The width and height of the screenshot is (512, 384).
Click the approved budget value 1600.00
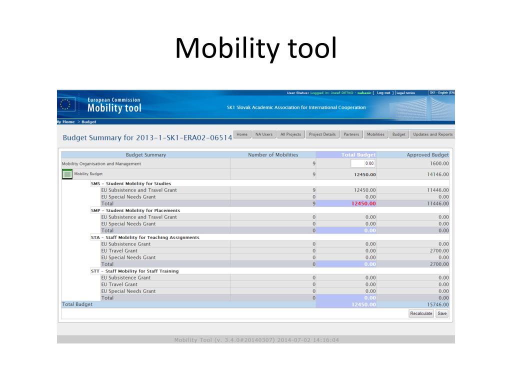click(439, 163)
